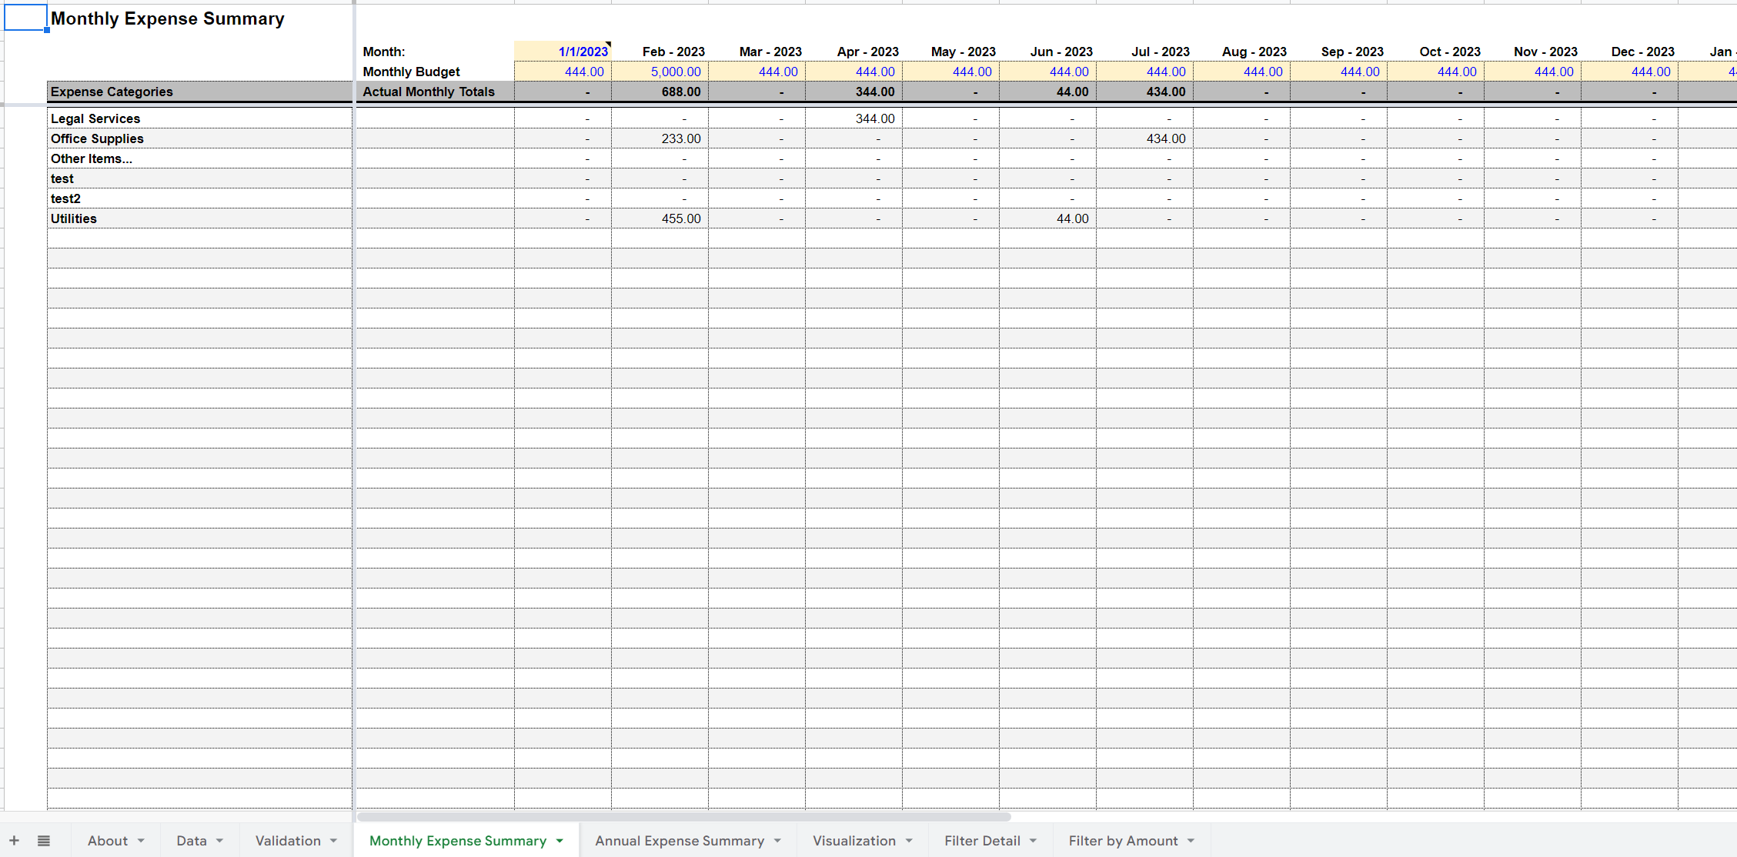The width and height of the screenshot is (1737, 857).
Task: Open Monthly Expense Summary tab menu arrow
Action: [x=560, y=841]
